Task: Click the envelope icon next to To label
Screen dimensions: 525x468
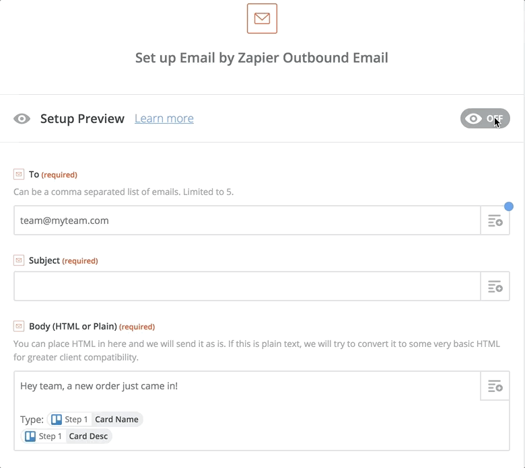Action: (19, 174)
